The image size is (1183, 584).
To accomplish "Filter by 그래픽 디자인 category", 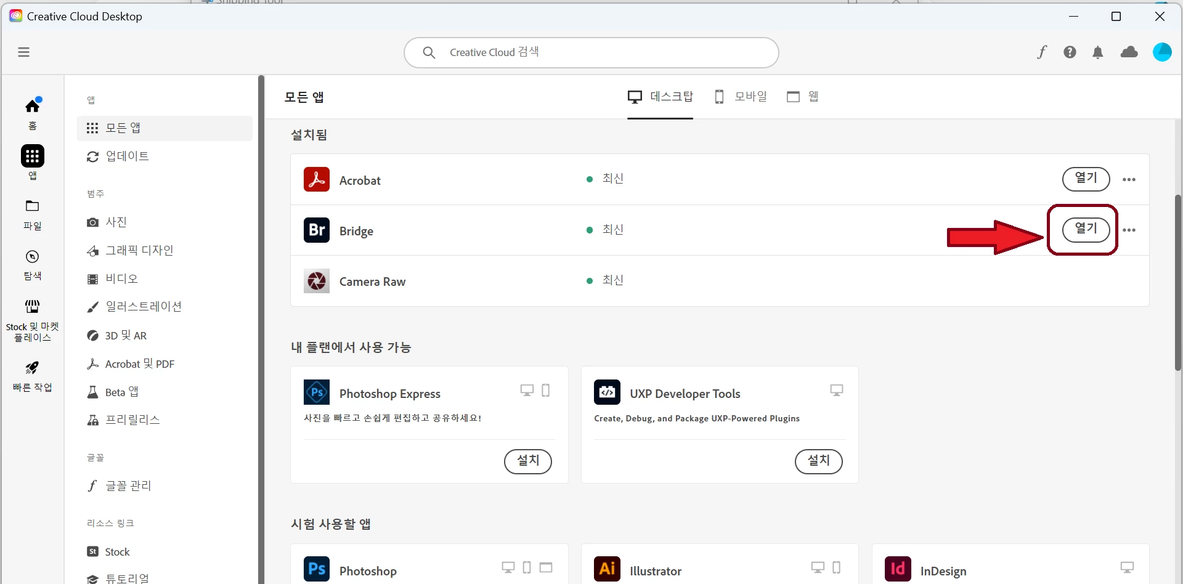I will [x=130, y=251].
